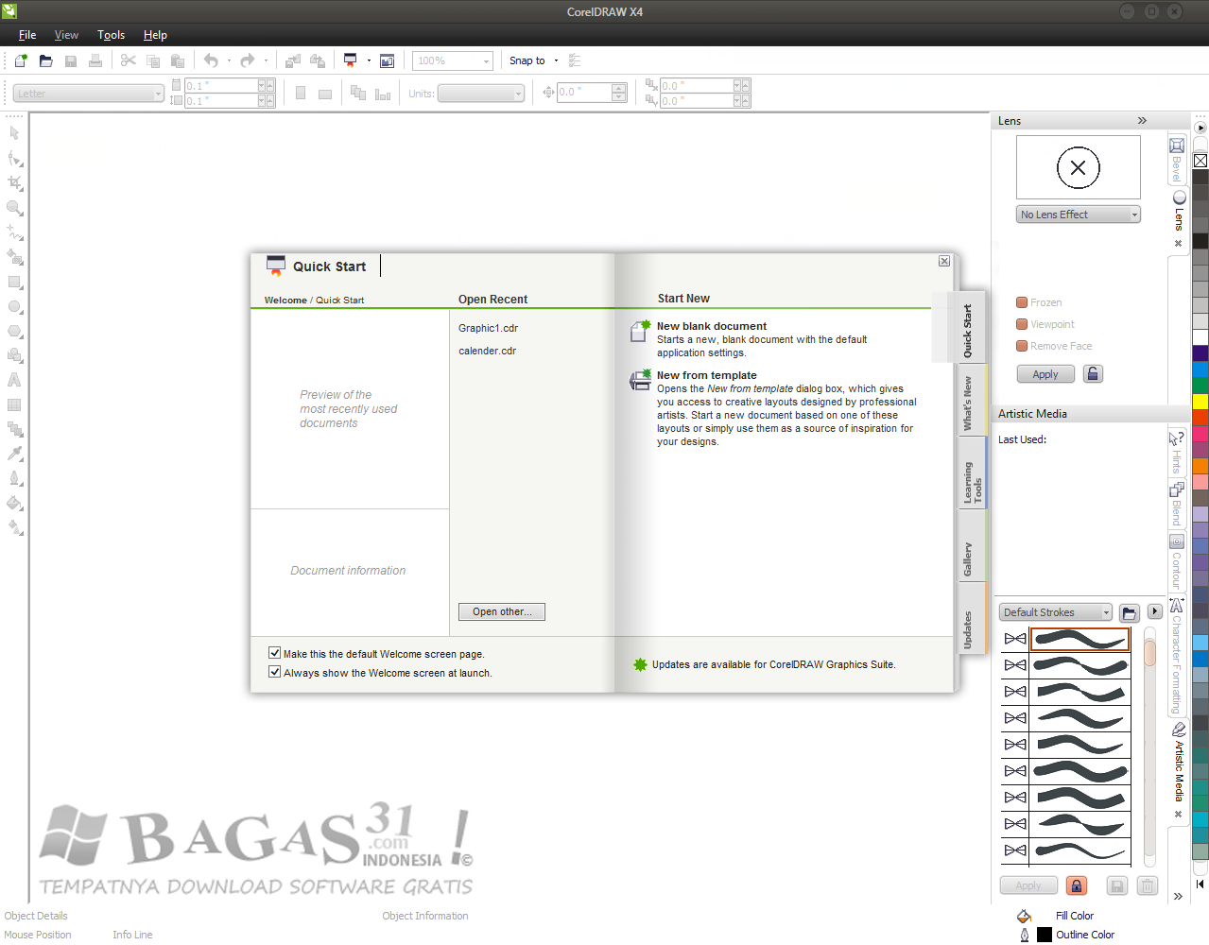Click the Export icon in toolbar
The image size is (1209, 945).
[x=318, y=60]
